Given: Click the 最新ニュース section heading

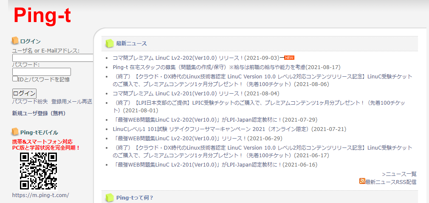Looking at the screenshot, I should point(131,44).
